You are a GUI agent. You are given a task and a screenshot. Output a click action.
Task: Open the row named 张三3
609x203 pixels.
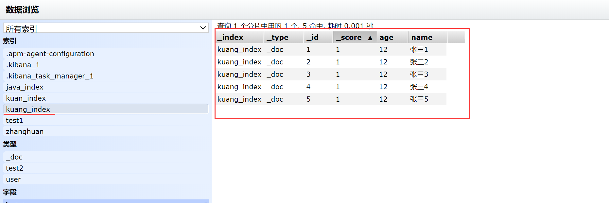click(331, 74)
